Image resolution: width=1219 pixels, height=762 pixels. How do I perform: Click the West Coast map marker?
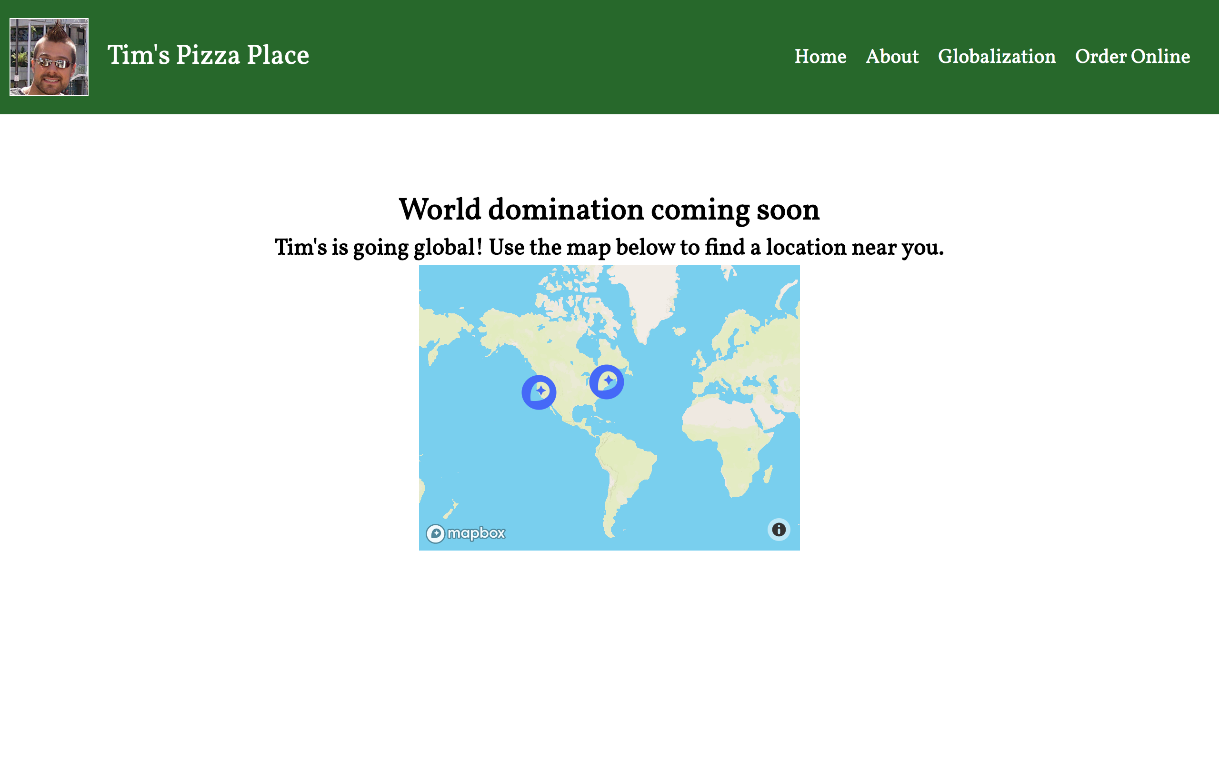click(539, 392)
